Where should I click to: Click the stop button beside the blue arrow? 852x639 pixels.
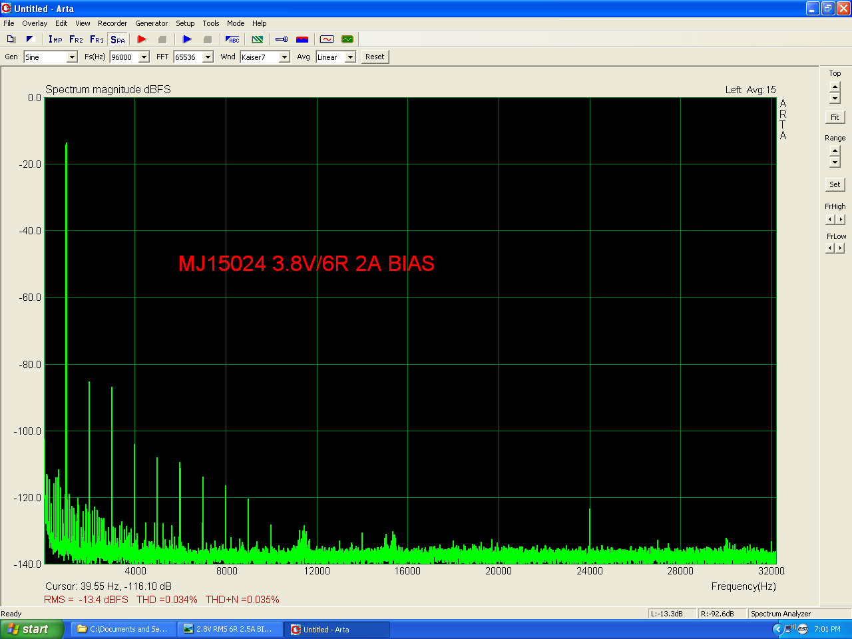[207, 39]
